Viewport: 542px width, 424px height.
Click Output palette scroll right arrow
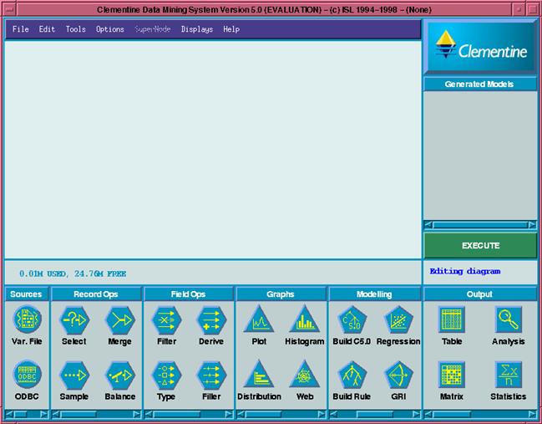point(532,414)
